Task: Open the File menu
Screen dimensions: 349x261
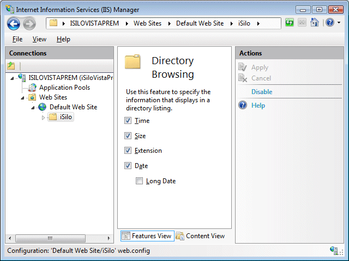Action: pyautogui.click(x=17, y=39)
